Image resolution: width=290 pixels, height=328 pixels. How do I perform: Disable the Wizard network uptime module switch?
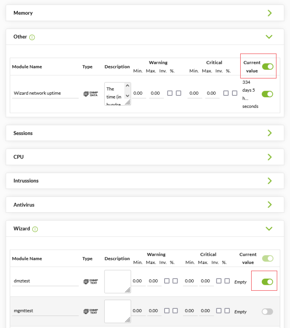click(268, 94)
